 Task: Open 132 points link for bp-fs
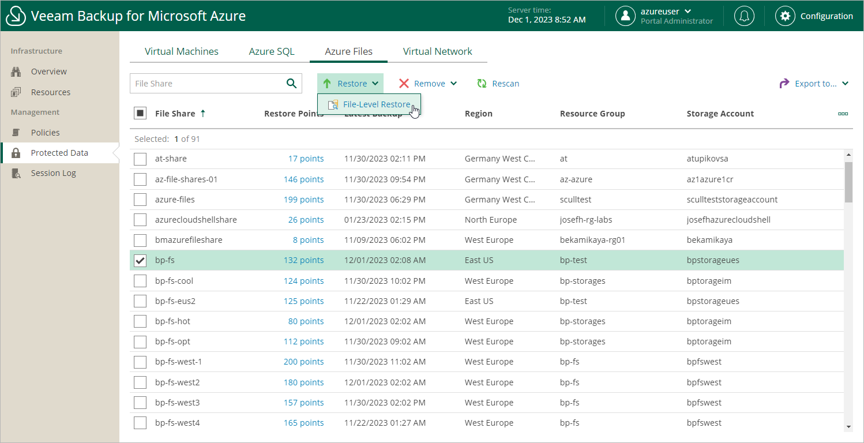(303, 260)
